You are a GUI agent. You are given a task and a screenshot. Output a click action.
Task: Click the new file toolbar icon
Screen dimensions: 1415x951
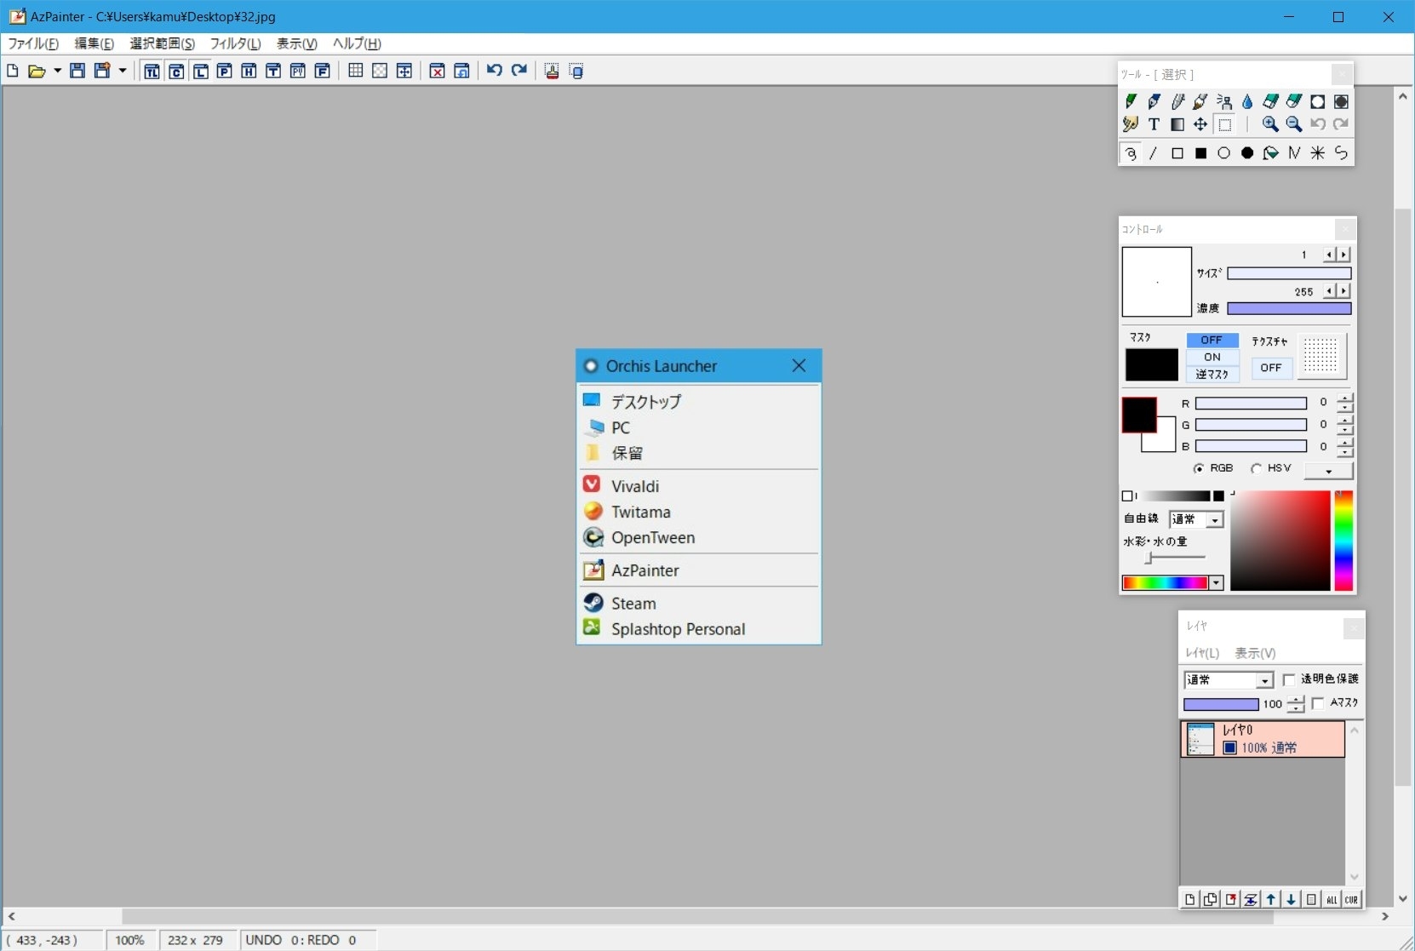(13, 71)
